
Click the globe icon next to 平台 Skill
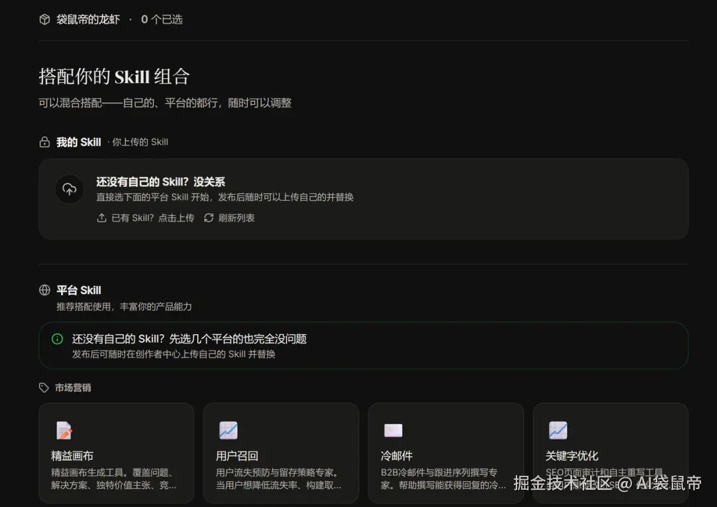(x=44, y=290)
